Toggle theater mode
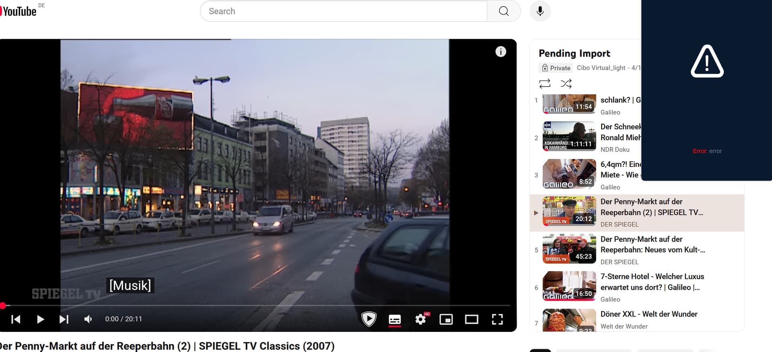The image size is (772, 352). [x=471, y=319]
